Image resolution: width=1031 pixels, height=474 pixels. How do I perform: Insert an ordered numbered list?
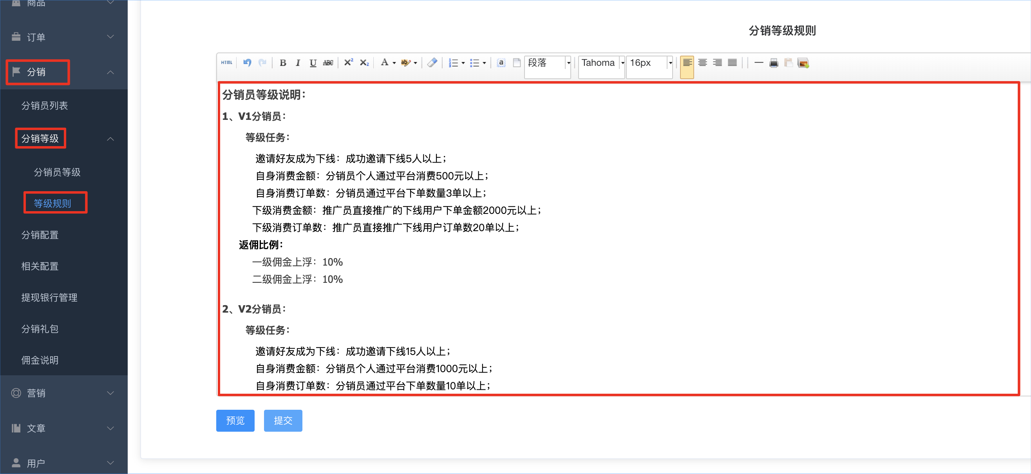click(453, 63)
